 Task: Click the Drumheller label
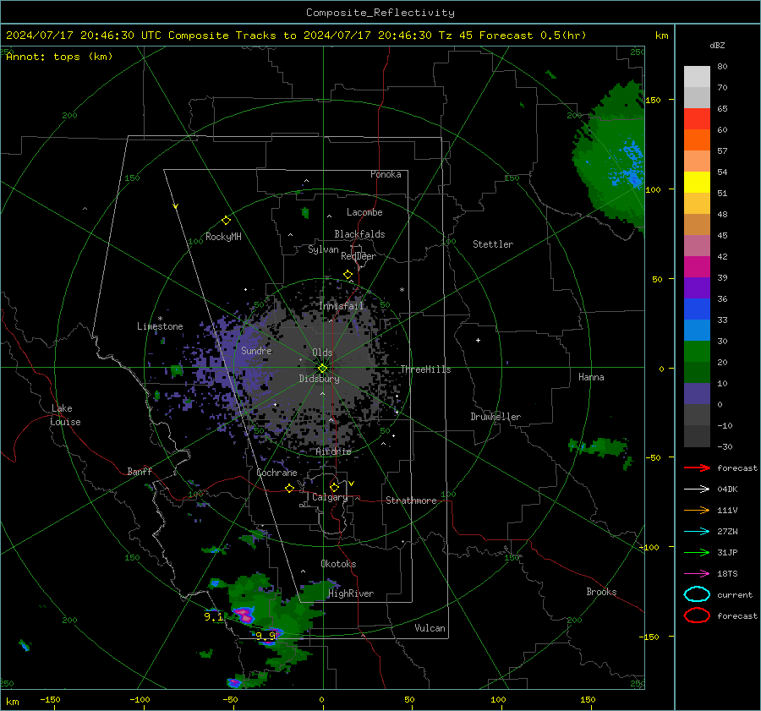[495, 417]
